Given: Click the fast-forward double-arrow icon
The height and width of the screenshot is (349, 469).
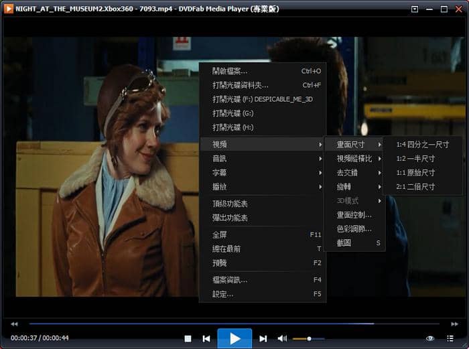Looking at the screenshot, I should coord(455,324).
